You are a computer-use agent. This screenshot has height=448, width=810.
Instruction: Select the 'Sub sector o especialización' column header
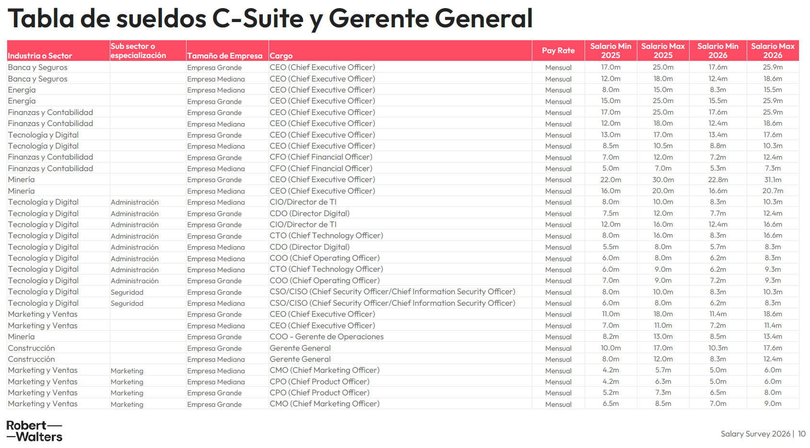point(138,51)
